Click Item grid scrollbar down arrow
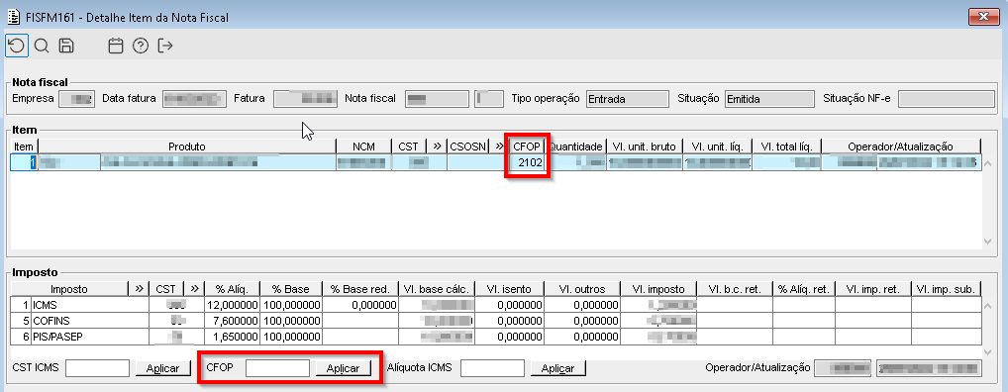 point(989,242)
